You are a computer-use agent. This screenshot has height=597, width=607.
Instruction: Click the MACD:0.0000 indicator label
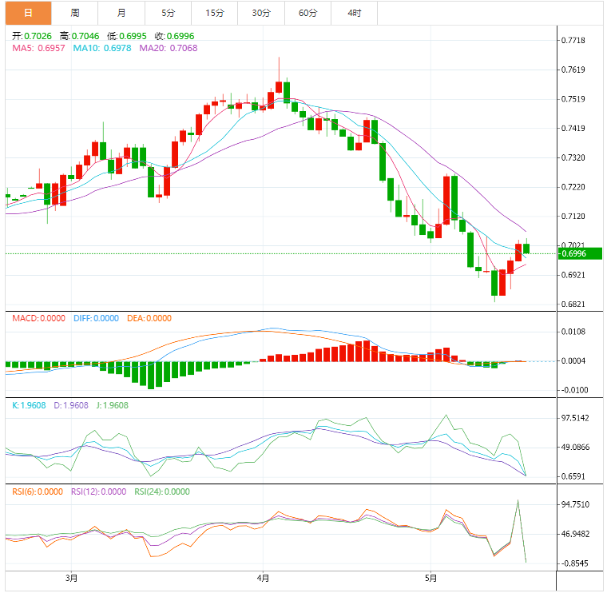pos(38,318)
